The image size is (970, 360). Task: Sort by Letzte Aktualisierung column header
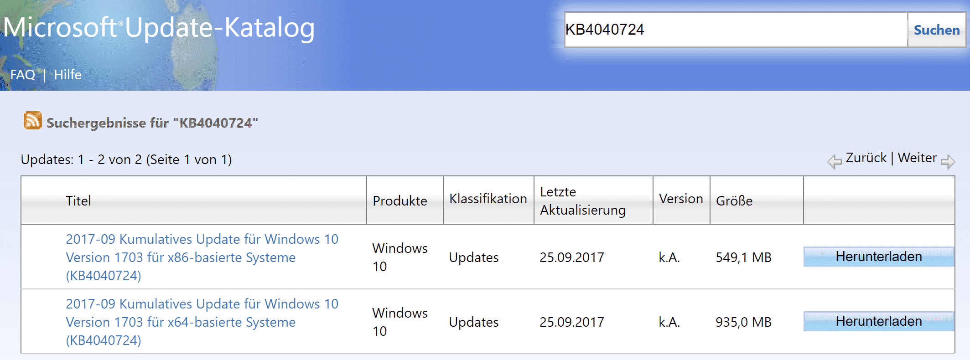[583, 201]
